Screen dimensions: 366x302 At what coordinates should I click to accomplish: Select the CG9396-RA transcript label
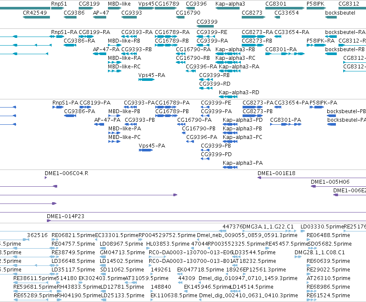click(201, 67)
